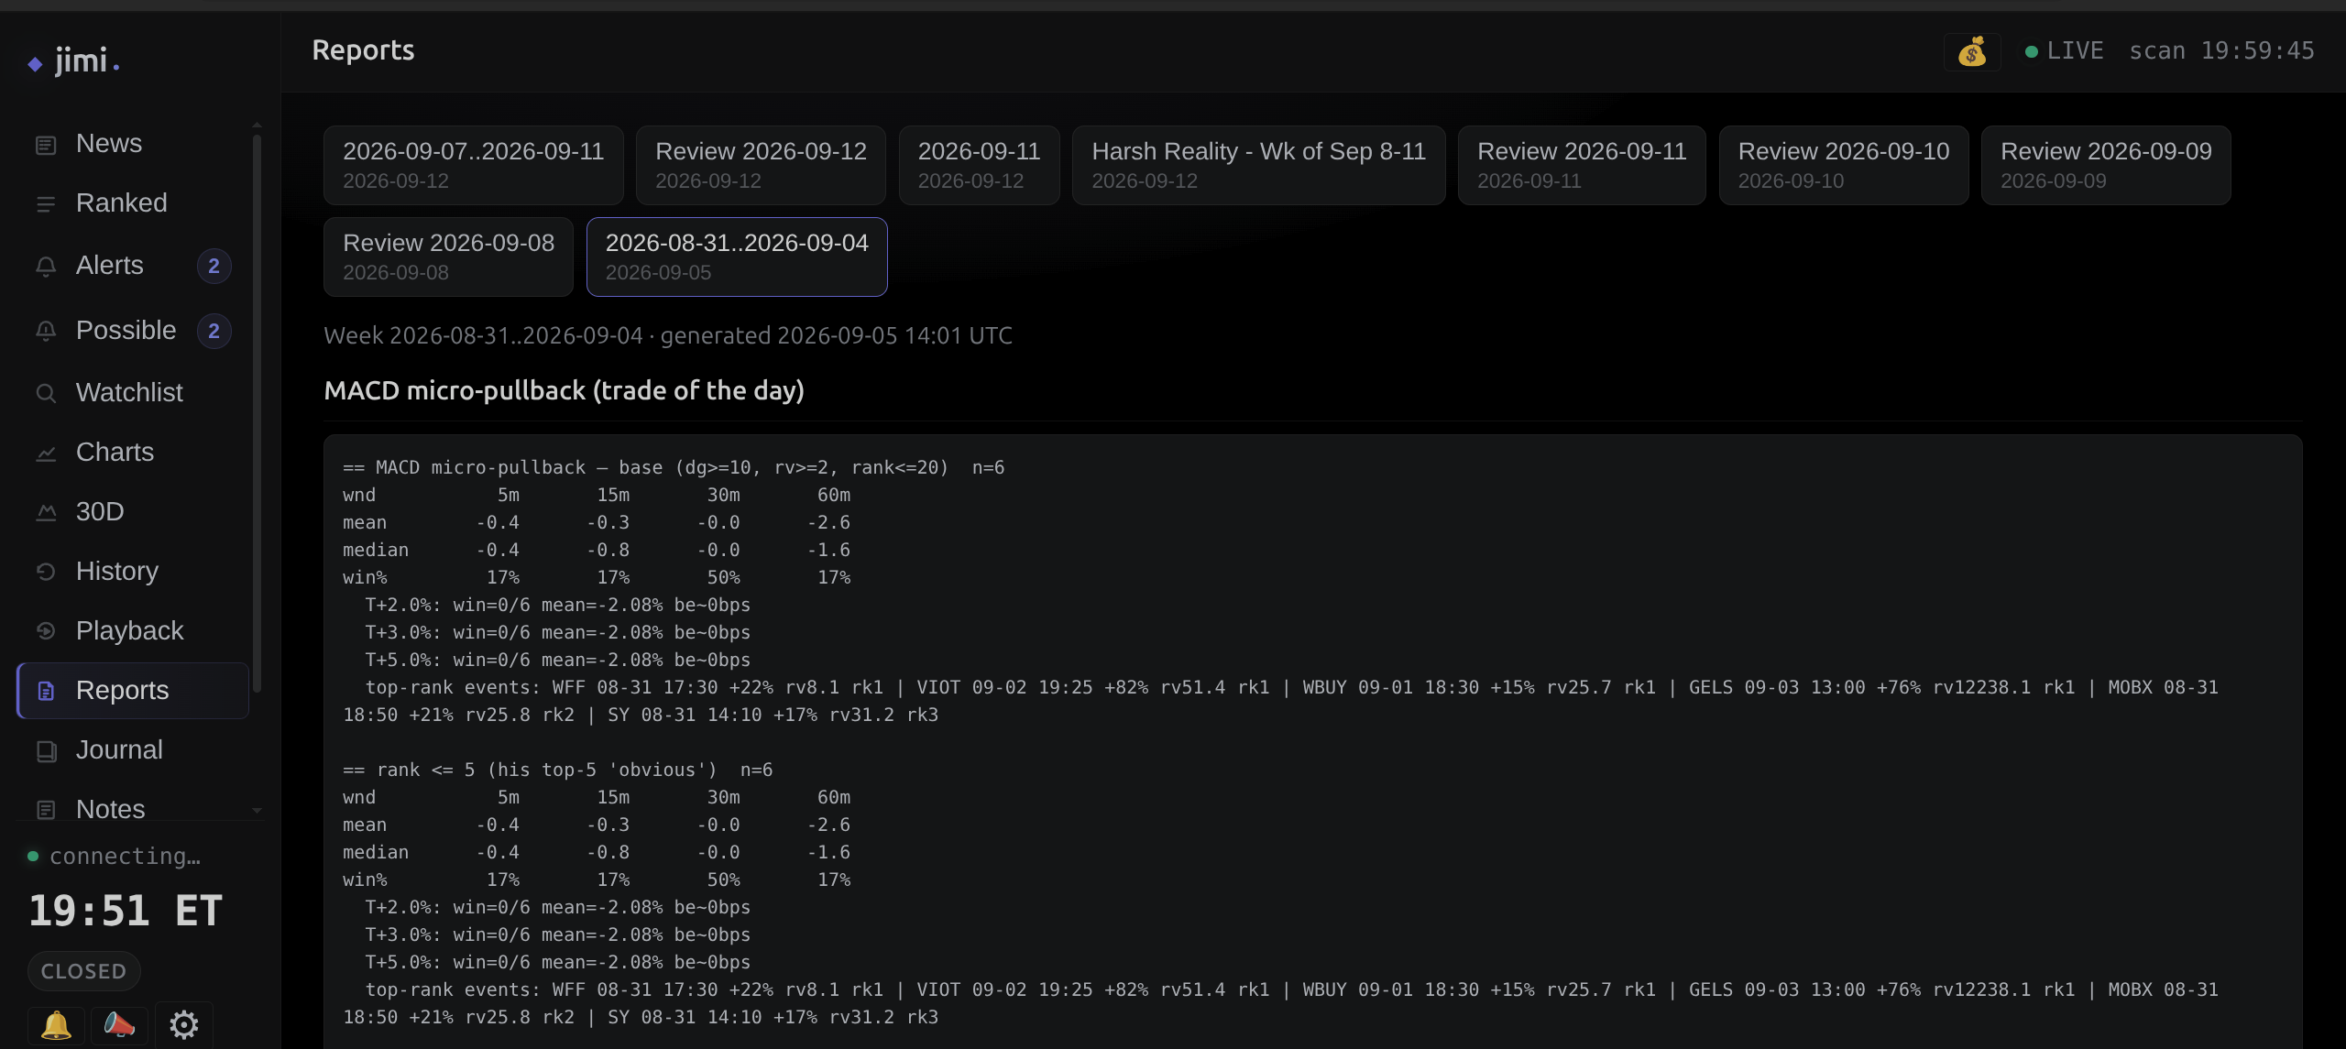2346x1049 pixels.
Task: Open the Notes page
Action: tap(132, 810)
